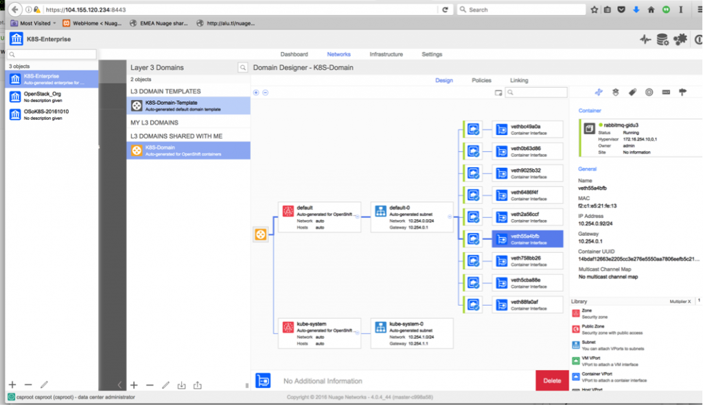Select the domain root node icon

coord(260,234)
